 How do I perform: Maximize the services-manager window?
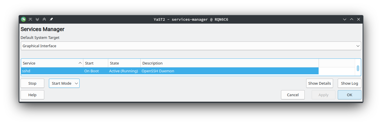click(x=352, y=19)
